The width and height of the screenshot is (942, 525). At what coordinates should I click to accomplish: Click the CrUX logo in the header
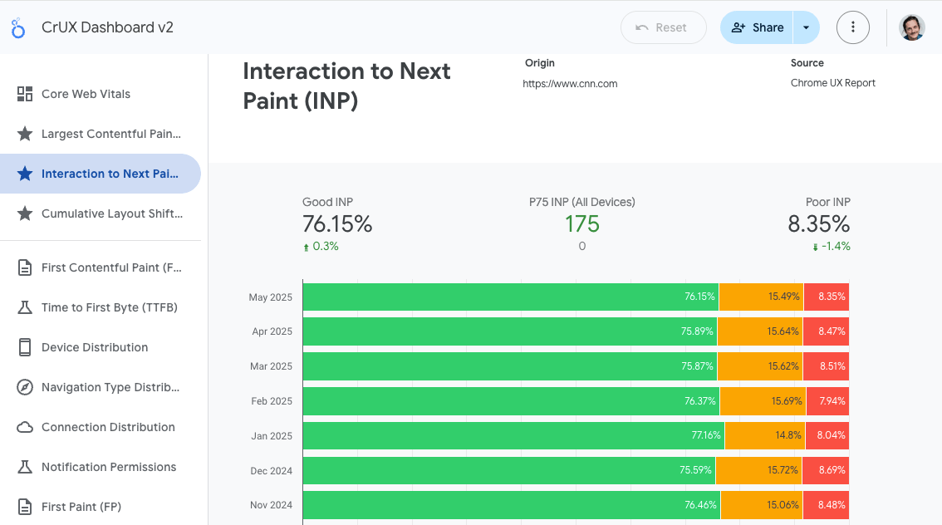(x=17, y=27)
